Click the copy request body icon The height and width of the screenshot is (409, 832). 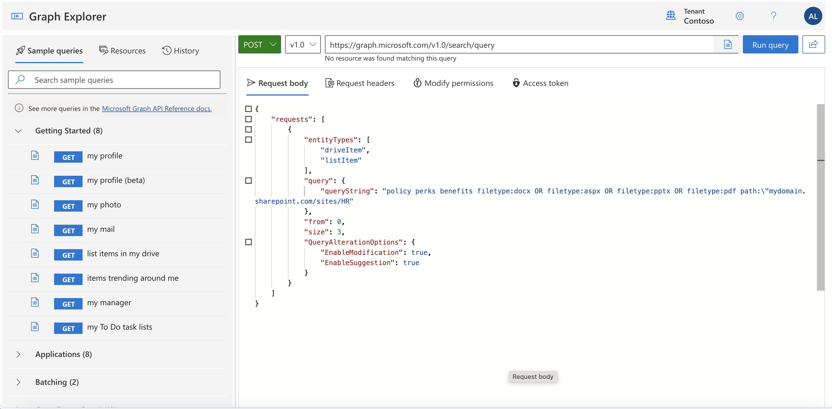pyautogui.click(x=728, y=44)
